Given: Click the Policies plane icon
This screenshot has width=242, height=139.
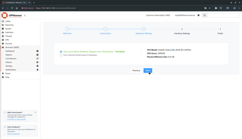Looking at the screenshot, I should (37, 62).
